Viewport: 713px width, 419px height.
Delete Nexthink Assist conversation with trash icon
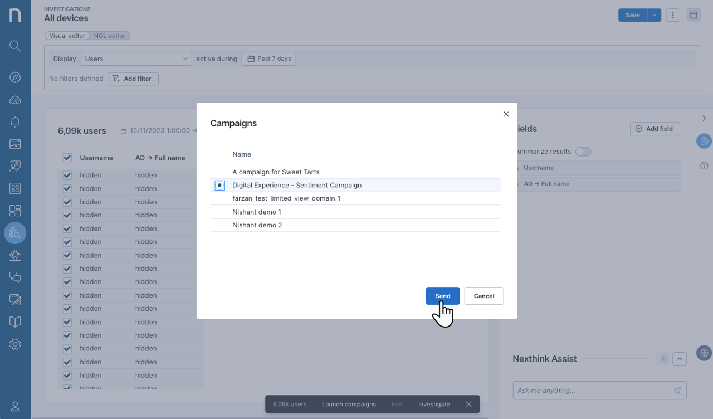(x=662, y=359)
